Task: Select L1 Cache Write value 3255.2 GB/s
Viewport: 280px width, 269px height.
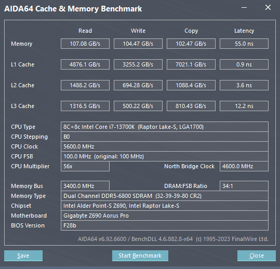Action: tap(138, 64)
